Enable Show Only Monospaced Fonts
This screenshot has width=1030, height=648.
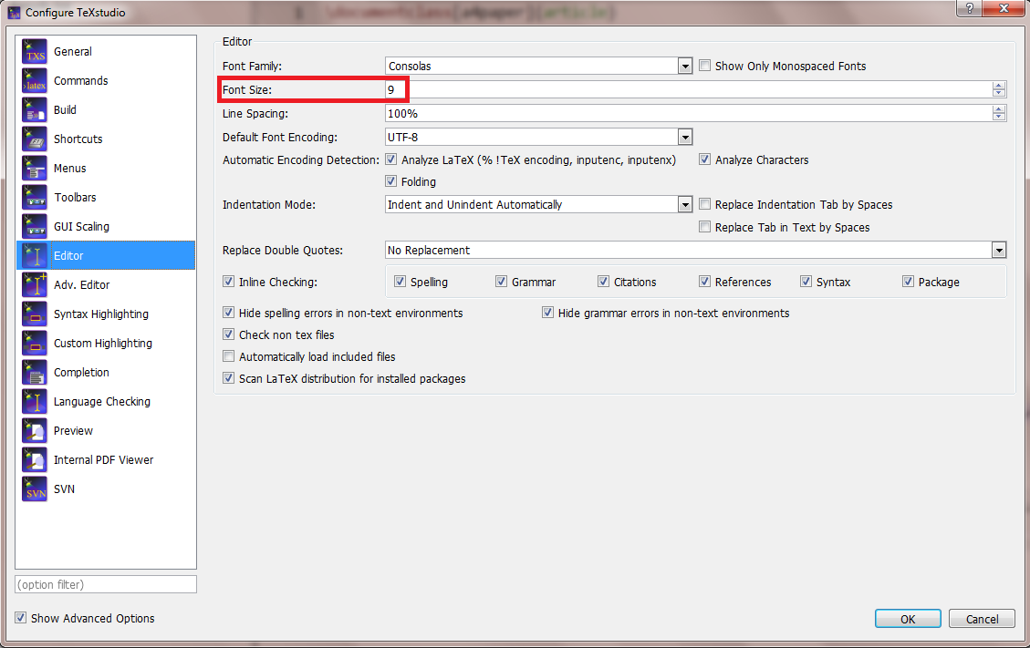pyautogui.click(x=705, y=66)
